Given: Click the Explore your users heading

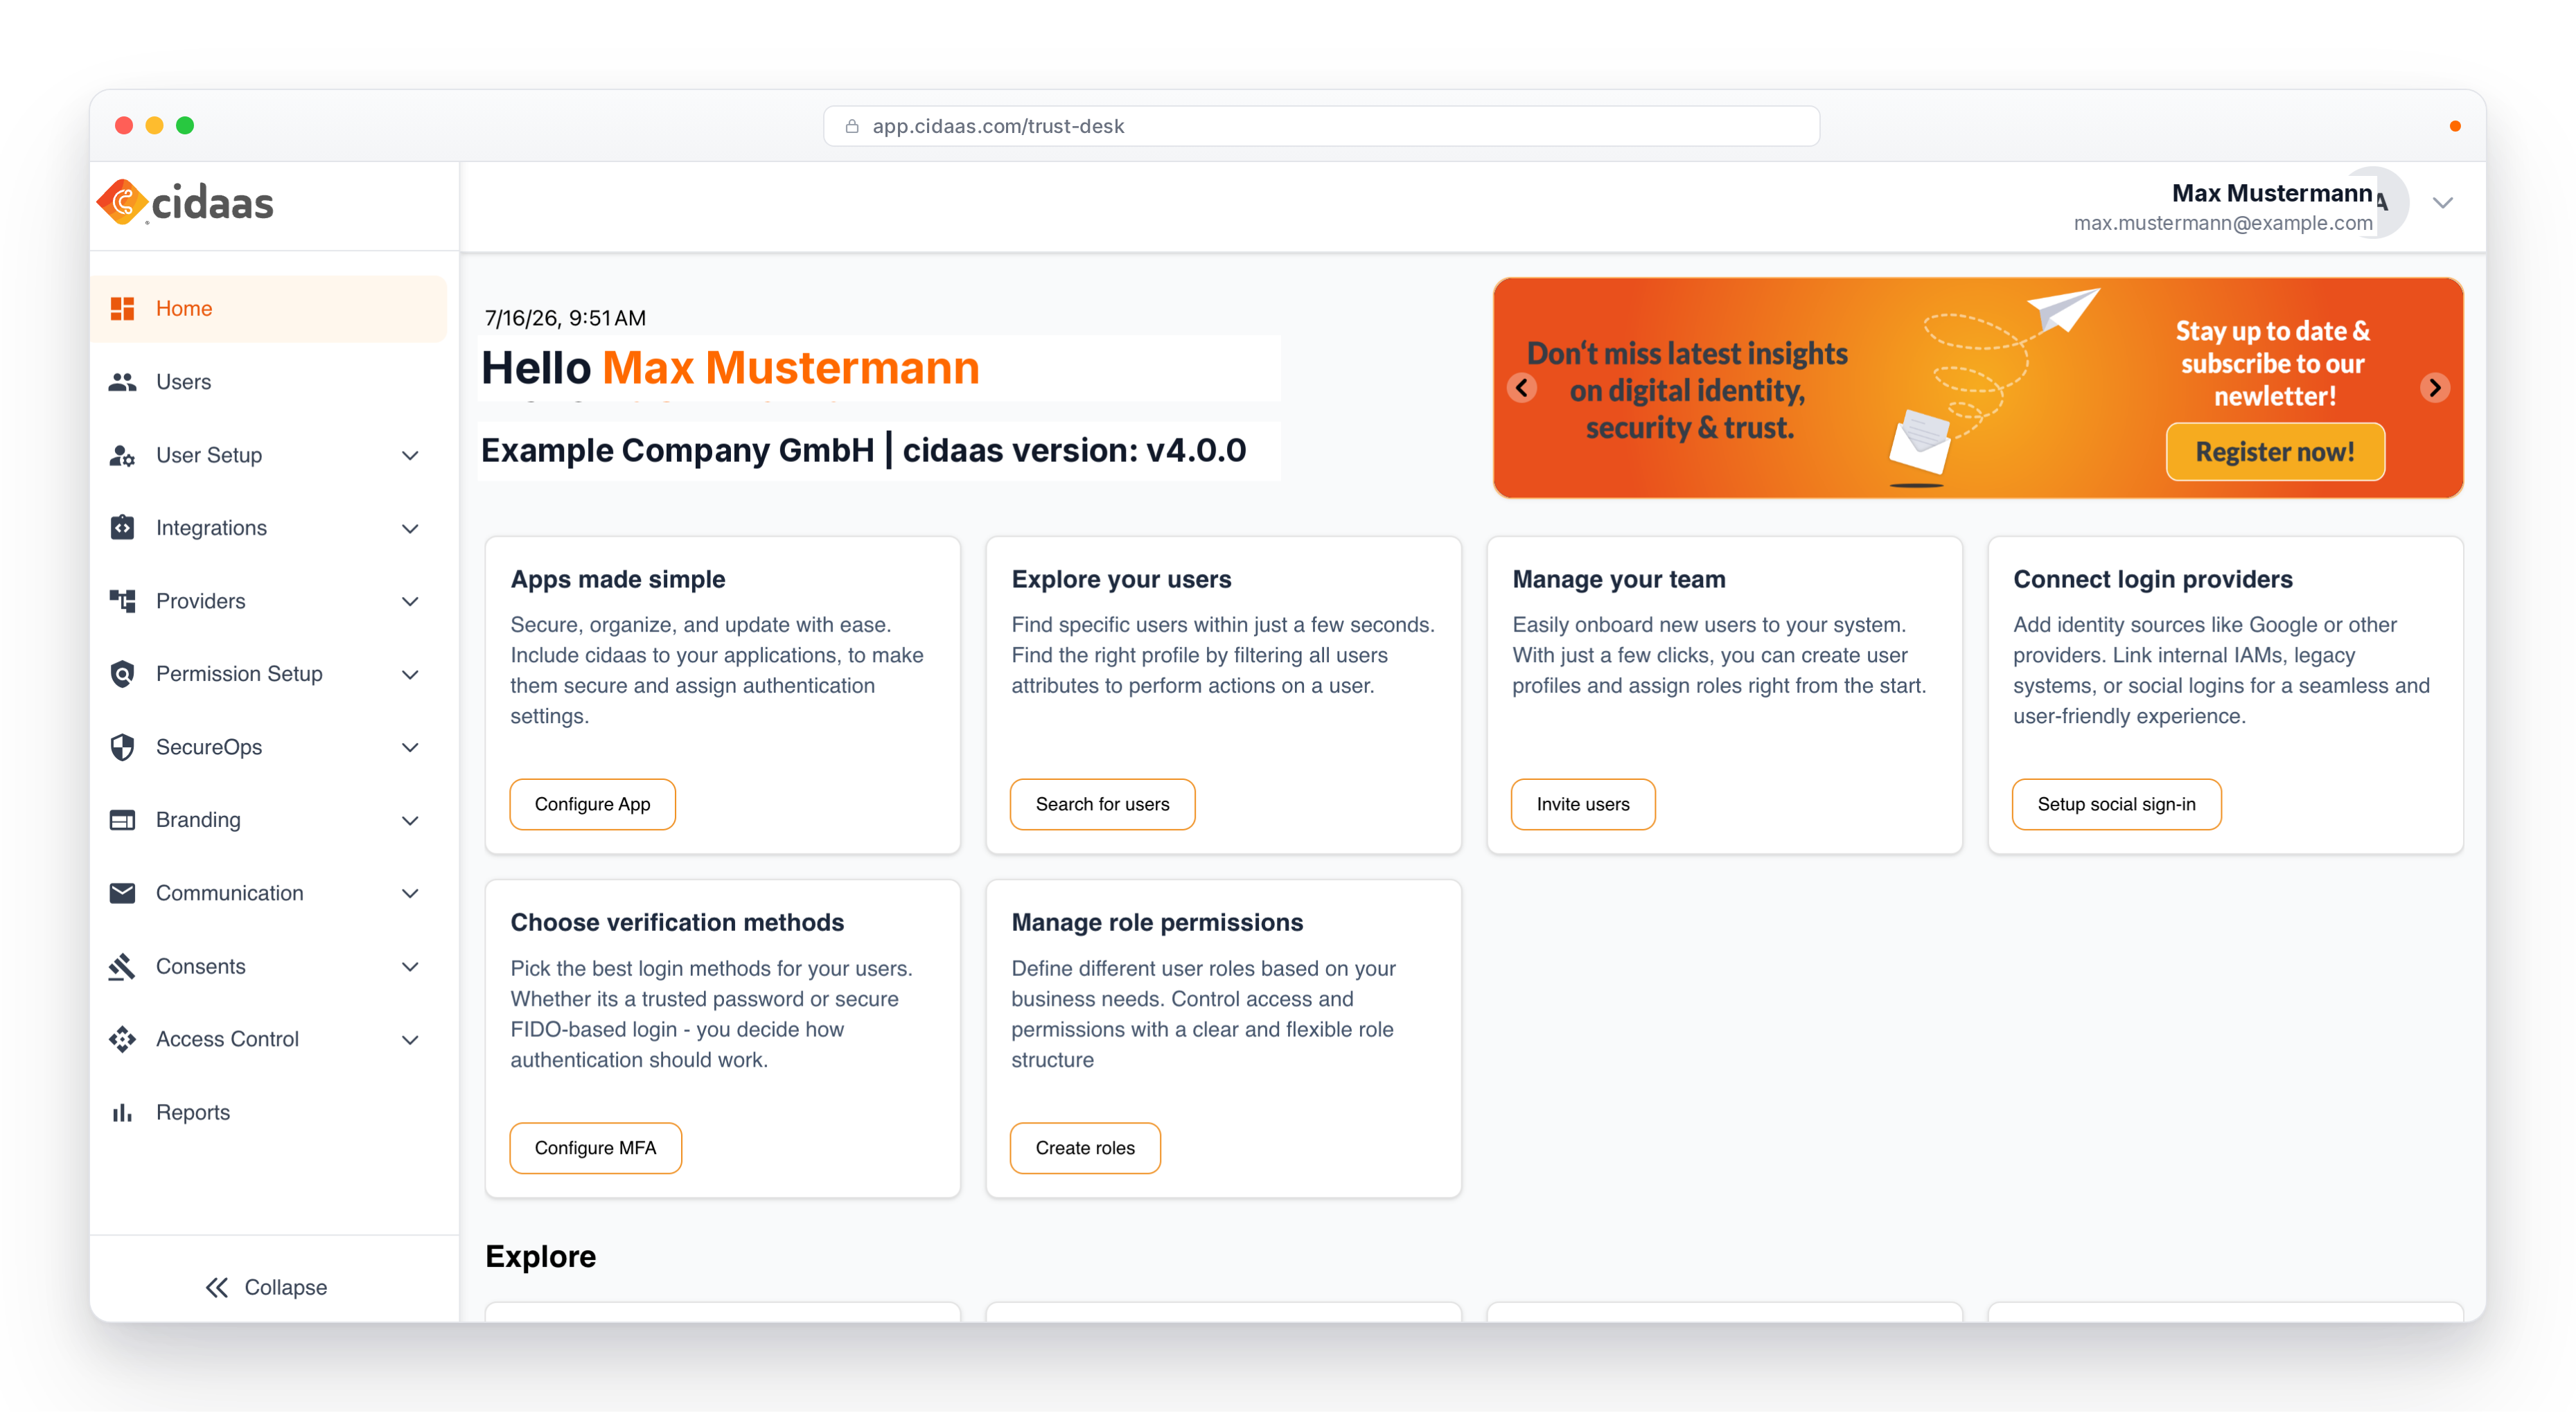Looking at the screenshot, I should (x=1121, y=579).
